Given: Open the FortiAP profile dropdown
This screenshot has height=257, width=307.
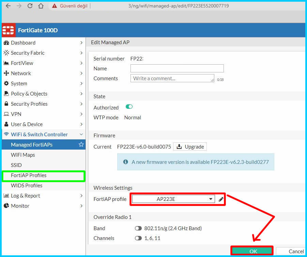Looking at the screenshot, I should click(x=173, y=199).
